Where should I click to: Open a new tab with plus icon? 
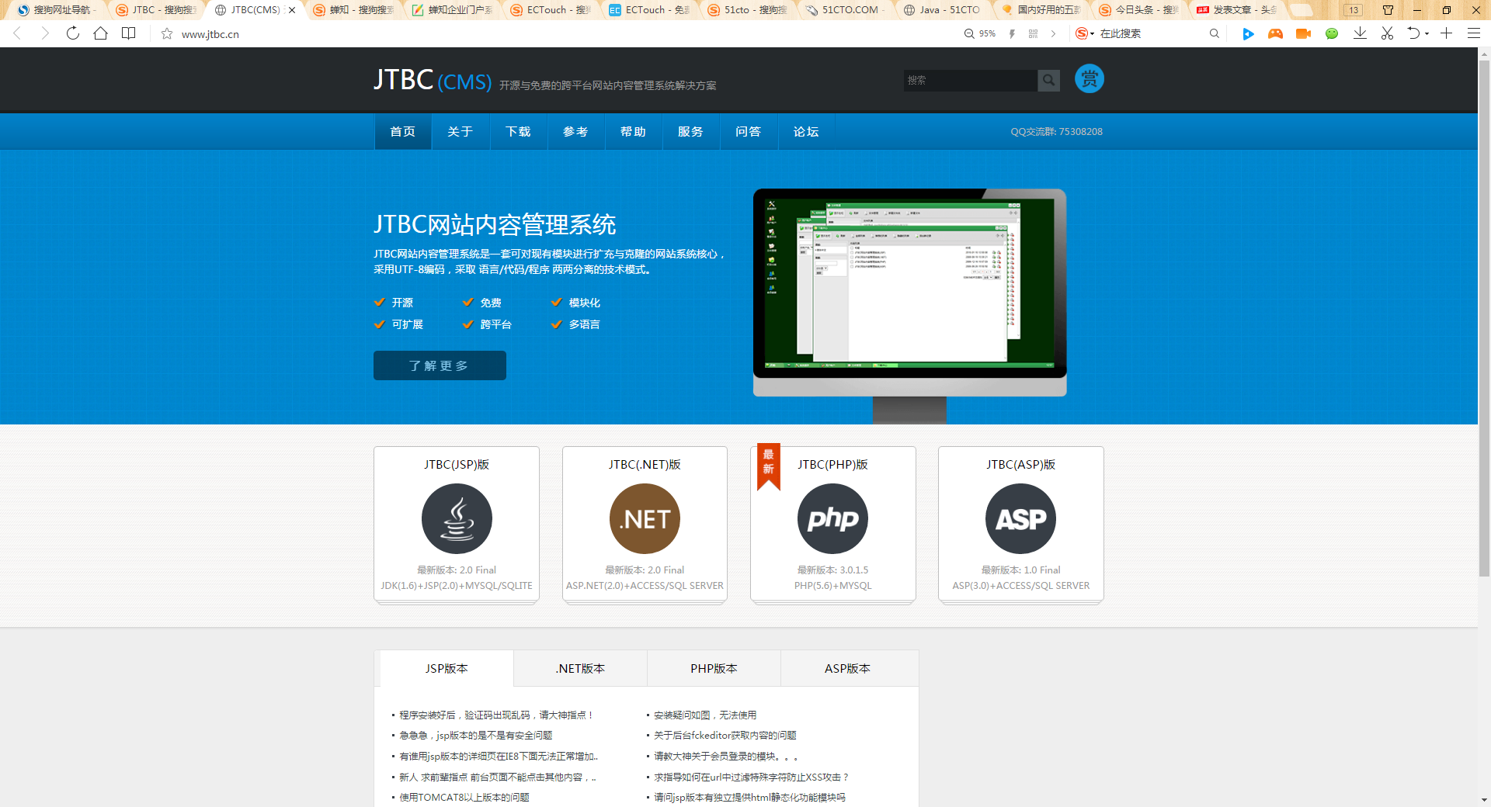[x=1446, y=33]
